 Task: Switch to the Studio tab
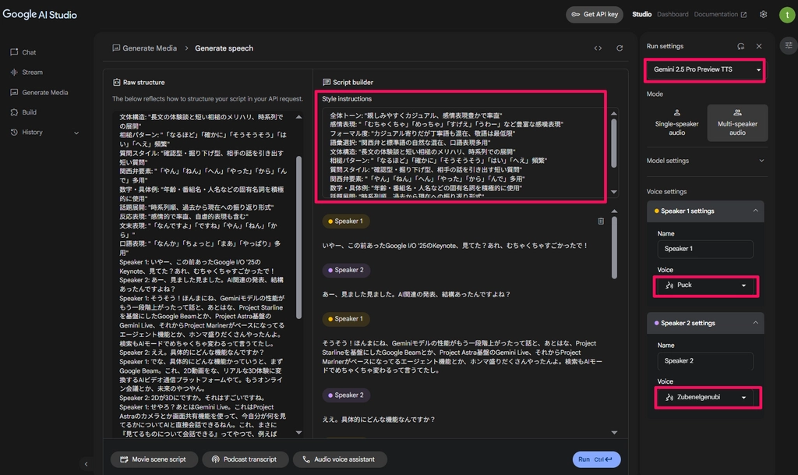[642, 14]
